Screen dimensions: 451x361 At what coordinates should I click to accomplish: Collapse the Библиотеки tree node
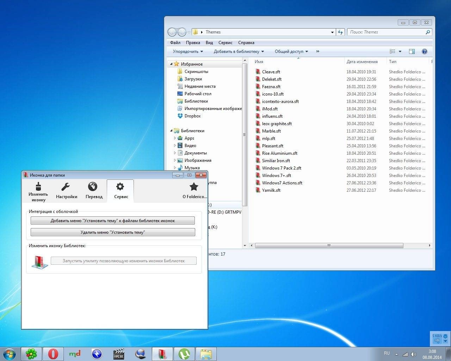[171, 131]
